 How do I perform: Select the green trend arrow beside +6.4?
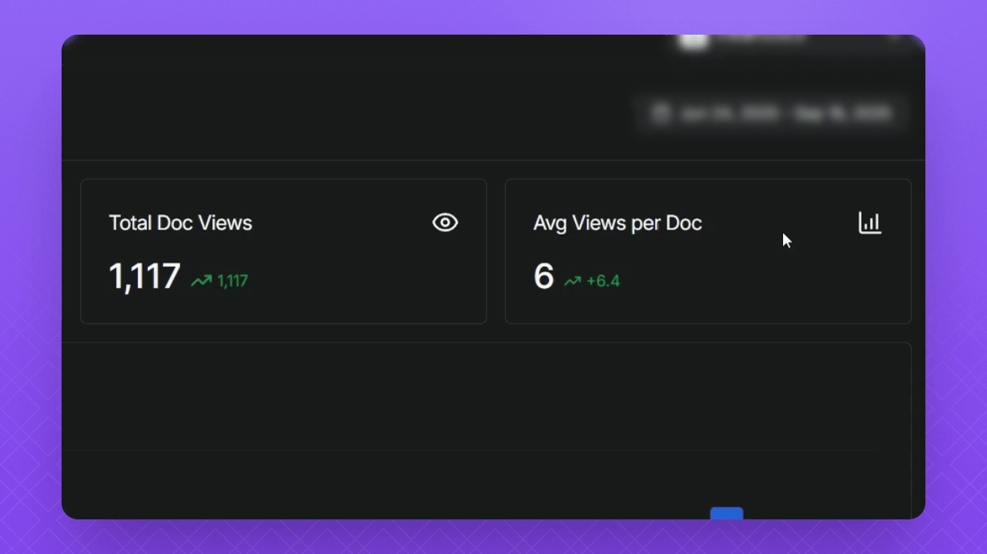click(572, 281)
